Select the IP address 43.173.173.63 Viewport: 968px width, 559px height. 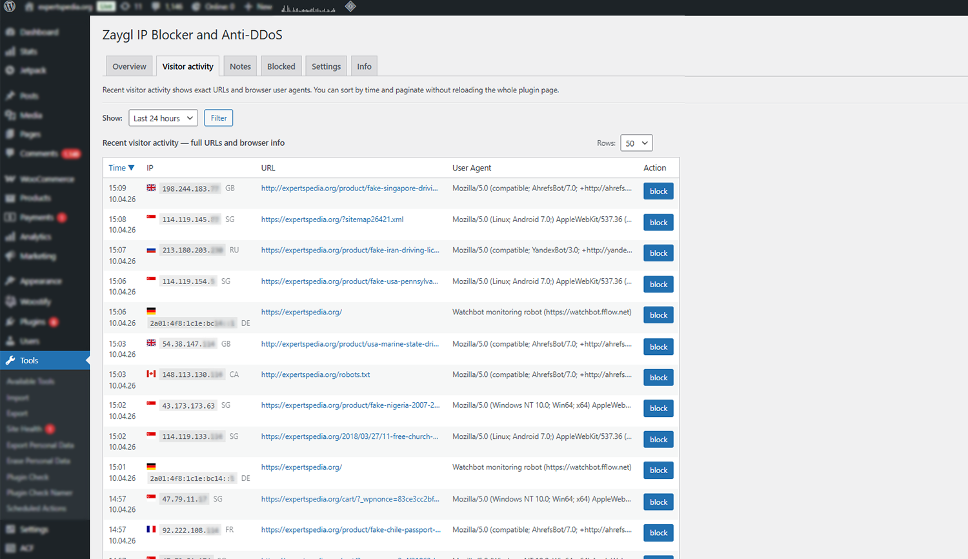click(x=188, y=406)
